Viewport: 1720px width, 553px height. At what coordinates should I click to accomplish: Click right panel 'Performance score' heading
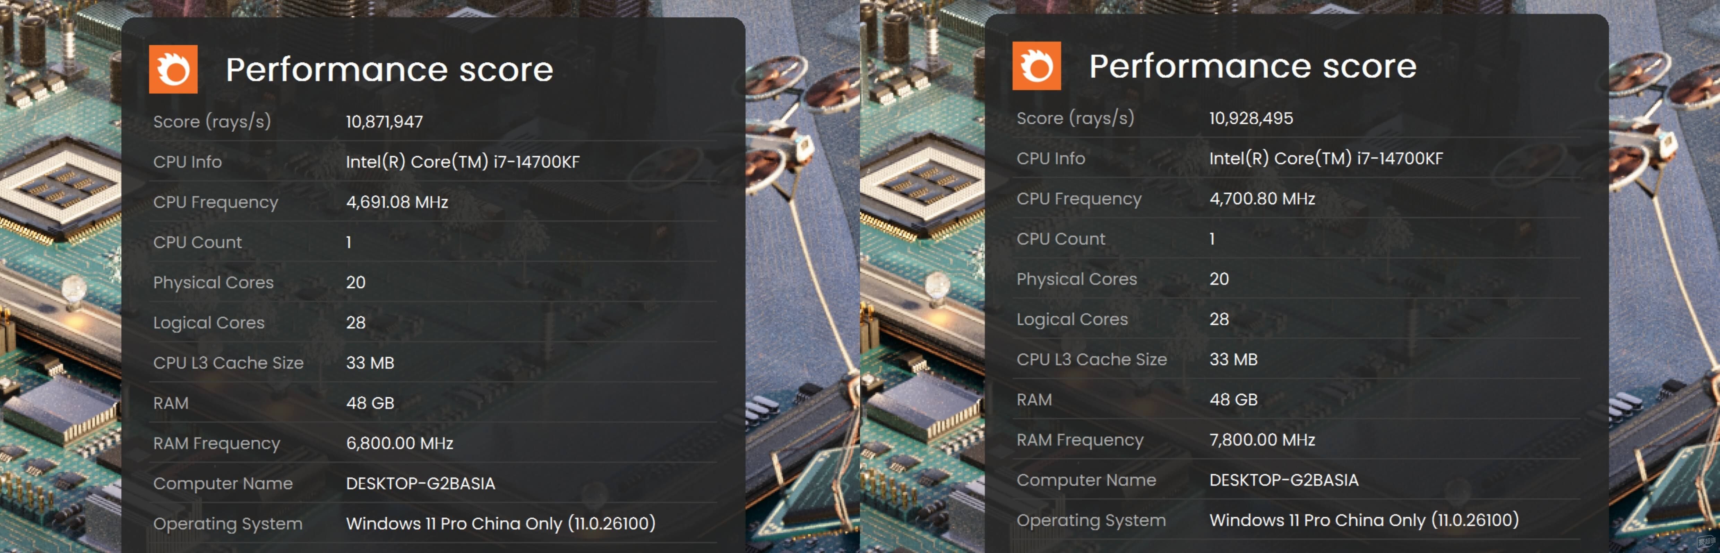click(1253, 66)
